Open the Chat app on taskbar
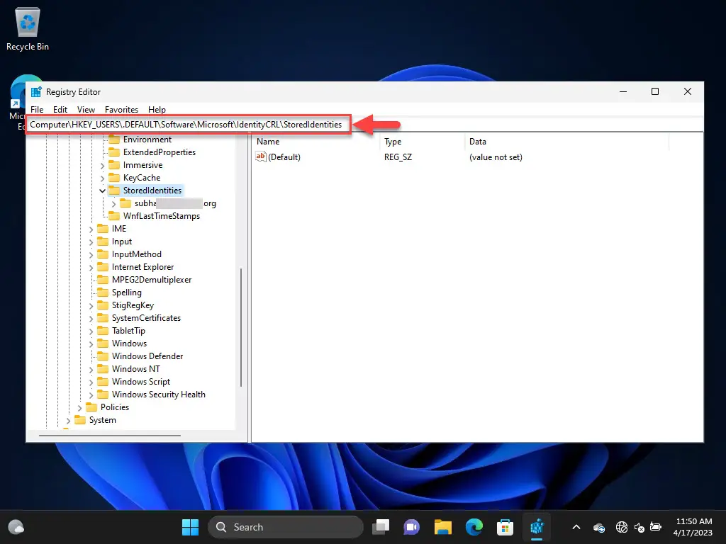Image resolution: width=726 pixels, height=544 pixels. [x=412, y=527]
